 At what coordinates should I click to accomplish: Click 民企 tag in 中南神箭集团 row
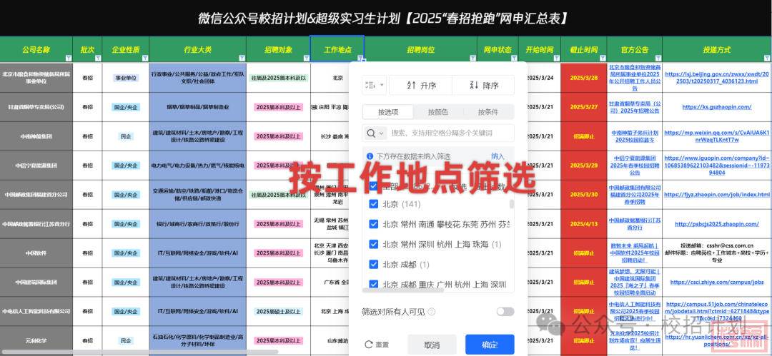126,136
